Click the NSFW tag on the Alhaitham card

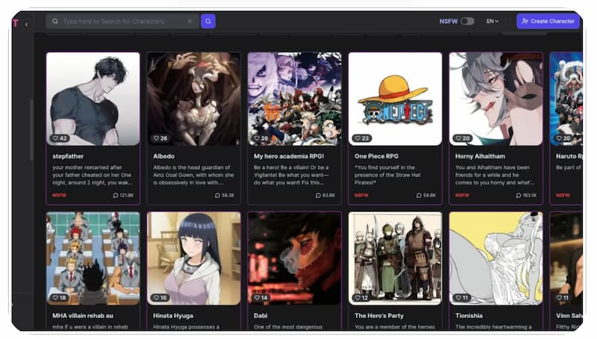point(462,196)
